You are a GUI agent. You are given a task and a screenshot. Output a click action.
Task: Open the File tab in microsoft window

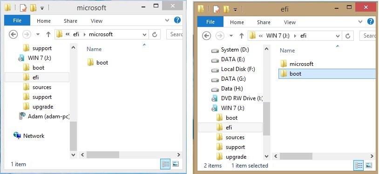(17, 20)
